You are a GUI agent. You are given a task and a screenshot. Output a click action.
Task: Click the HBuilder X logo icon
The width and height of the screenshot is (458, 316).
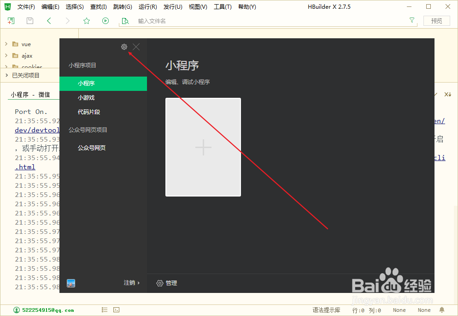7,6
